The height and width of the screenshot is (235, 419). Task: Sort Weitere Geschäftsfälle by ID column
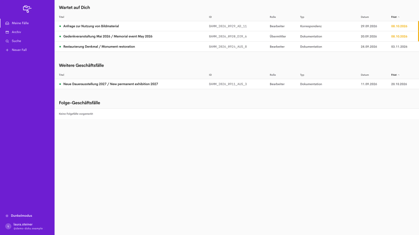coord(210,75)
